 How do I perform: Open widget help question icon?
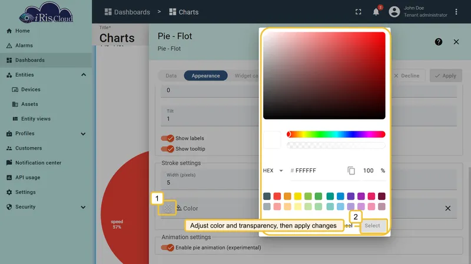tap(438, 42)
